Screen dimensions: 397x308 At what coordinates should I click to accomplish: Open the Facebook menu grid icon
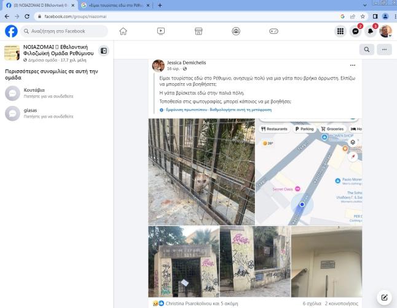pos(340,31)
